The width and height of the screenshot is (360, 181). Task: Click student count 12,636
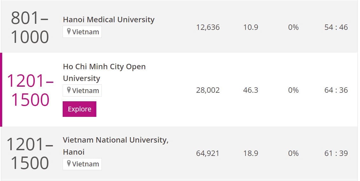tap(208, 27)
